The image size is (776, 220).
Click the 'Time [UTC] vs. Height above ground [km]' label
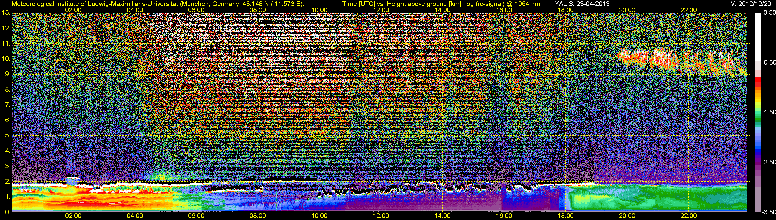coord(402,4)
